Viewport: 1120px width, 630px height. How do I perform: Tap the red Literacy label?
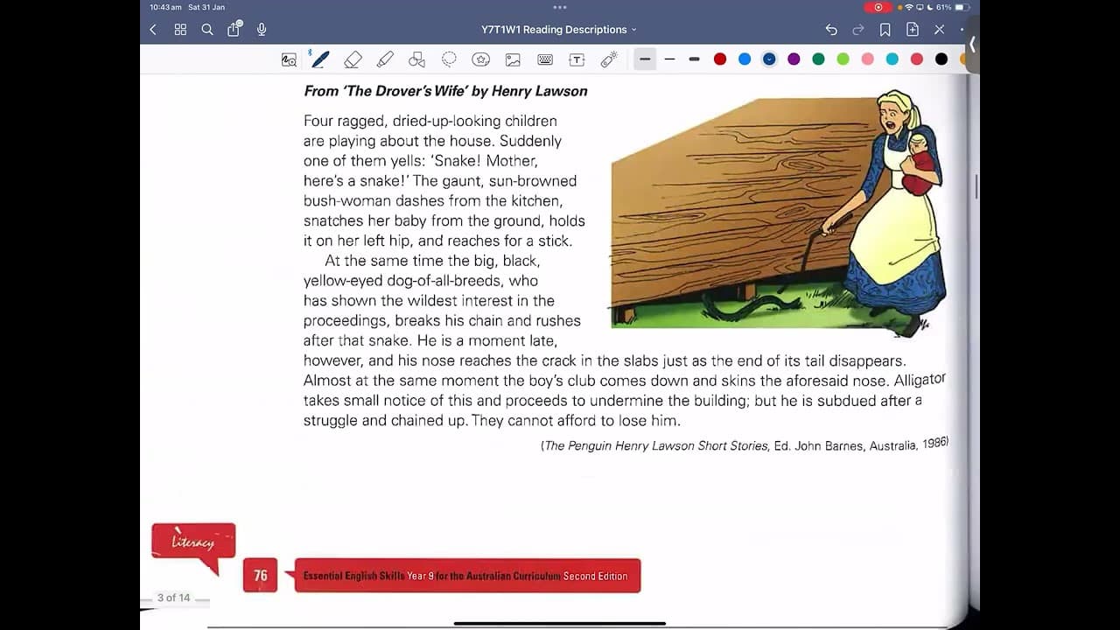click(193, 542)
